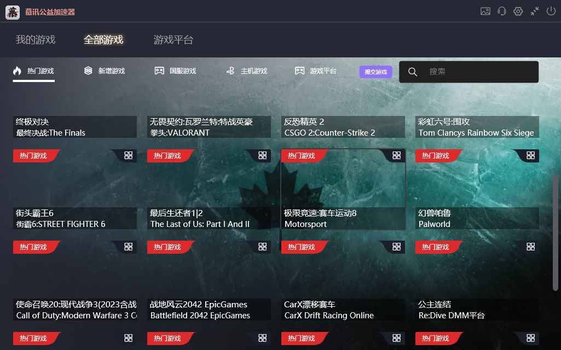Screen dimensions: 561x350
Task: Switch to 我的游戏 tab
Action: coord(36,40)
